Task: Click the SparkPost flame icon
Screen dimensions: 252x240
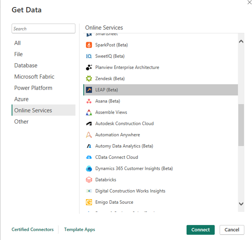Action: (x=89, y=45)
